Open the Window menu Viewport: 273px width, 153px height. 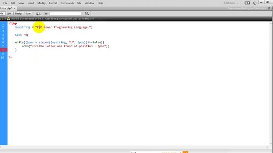(x=90, y=3)
